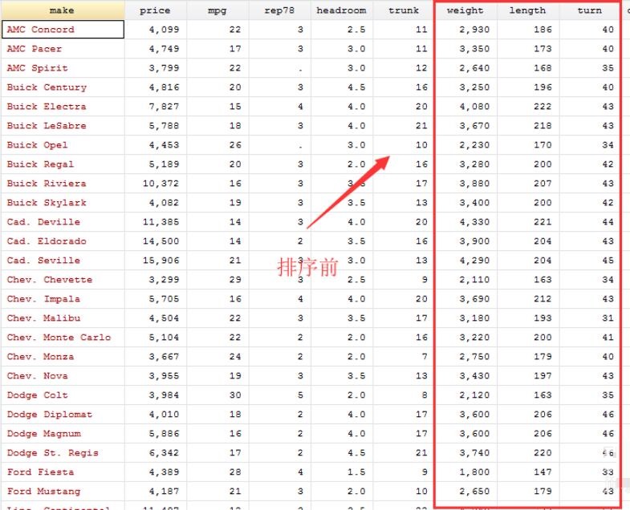Select the Buick Opel make cell
Screen dimensions: 630x510
pyautogui.click(x=62, y=145)
